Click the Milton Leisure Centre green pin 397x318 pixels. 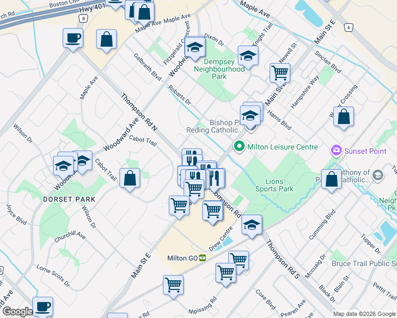click(239, 147)
